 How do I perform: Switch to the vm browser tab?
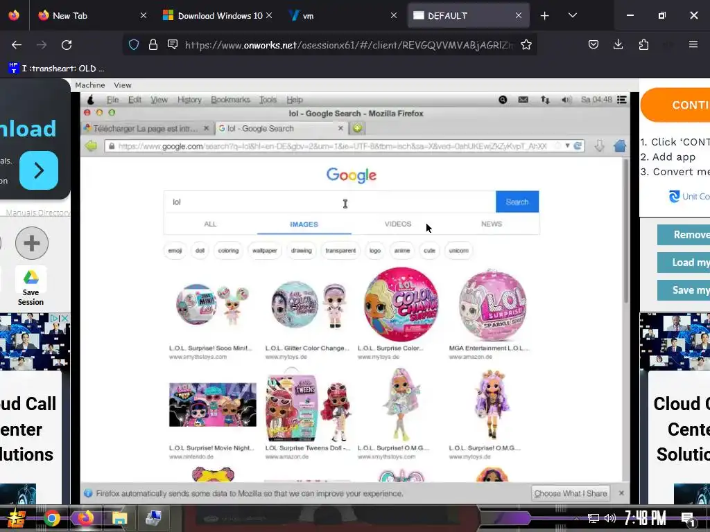343,15
